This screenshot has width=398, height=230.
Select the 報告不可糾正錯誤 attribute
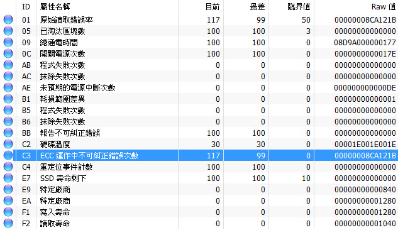(x=70, y=133)
